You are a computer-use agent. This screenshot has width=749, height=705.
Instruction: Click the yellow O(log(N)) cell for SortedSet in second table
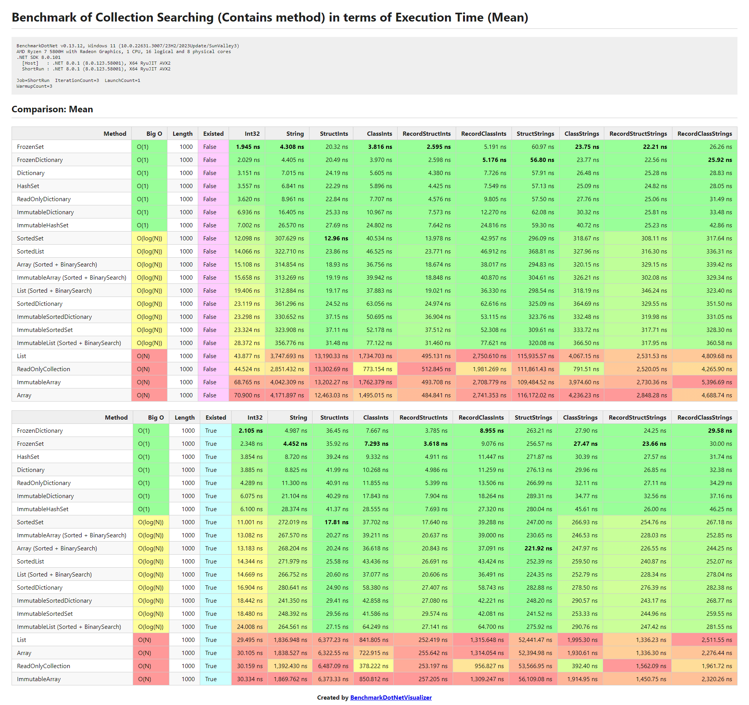[x=150, y=522]
